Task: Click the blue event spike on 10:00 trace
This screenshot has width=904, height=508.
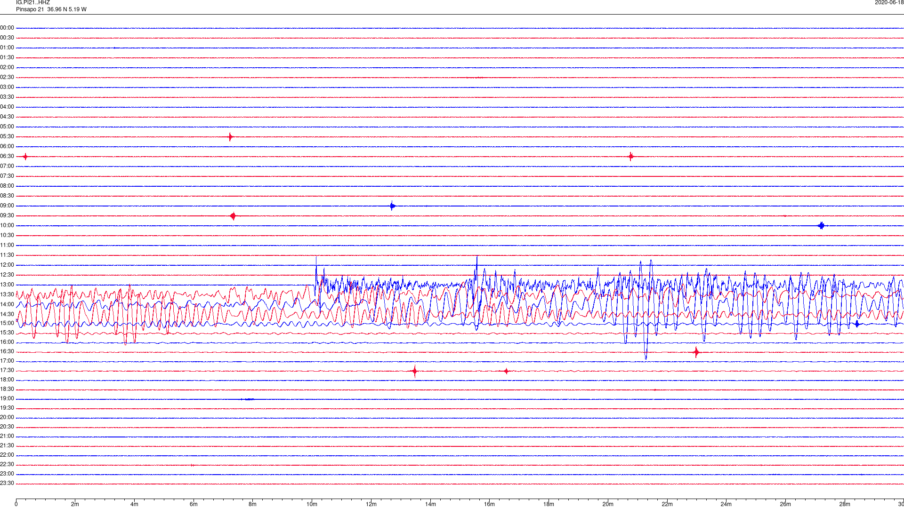Action: click(x=822, y=226)
